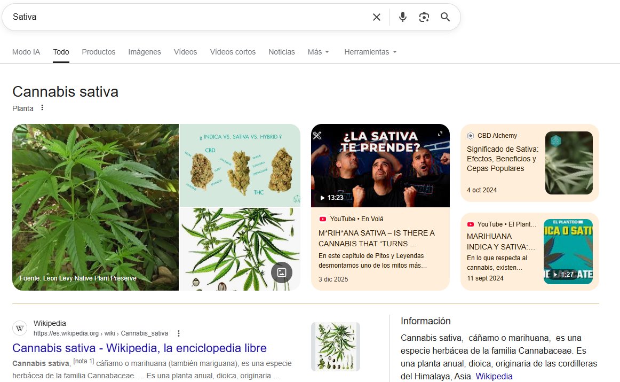Click the '11 sept 2024' date text
Viewport: 620px width, 382px height.
point(485,278)
